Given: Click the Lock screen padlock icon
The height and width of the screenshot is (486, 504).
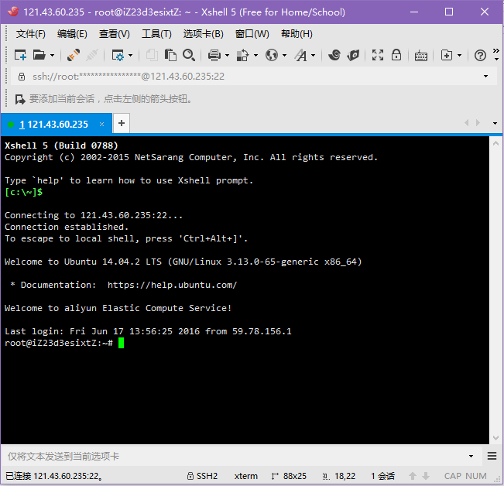Looking at the screenshot, I should (396, 55).
